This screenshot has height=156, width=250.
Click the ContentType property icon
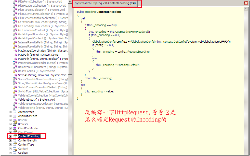[15, 144]
